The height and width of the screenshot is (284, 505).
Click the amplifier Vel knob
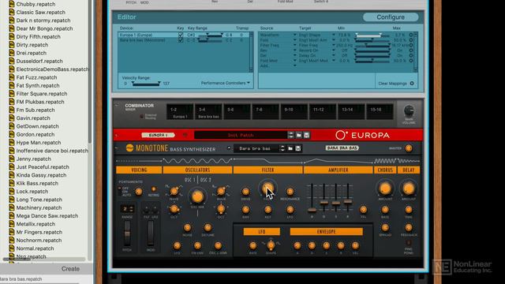pos(363,210)
